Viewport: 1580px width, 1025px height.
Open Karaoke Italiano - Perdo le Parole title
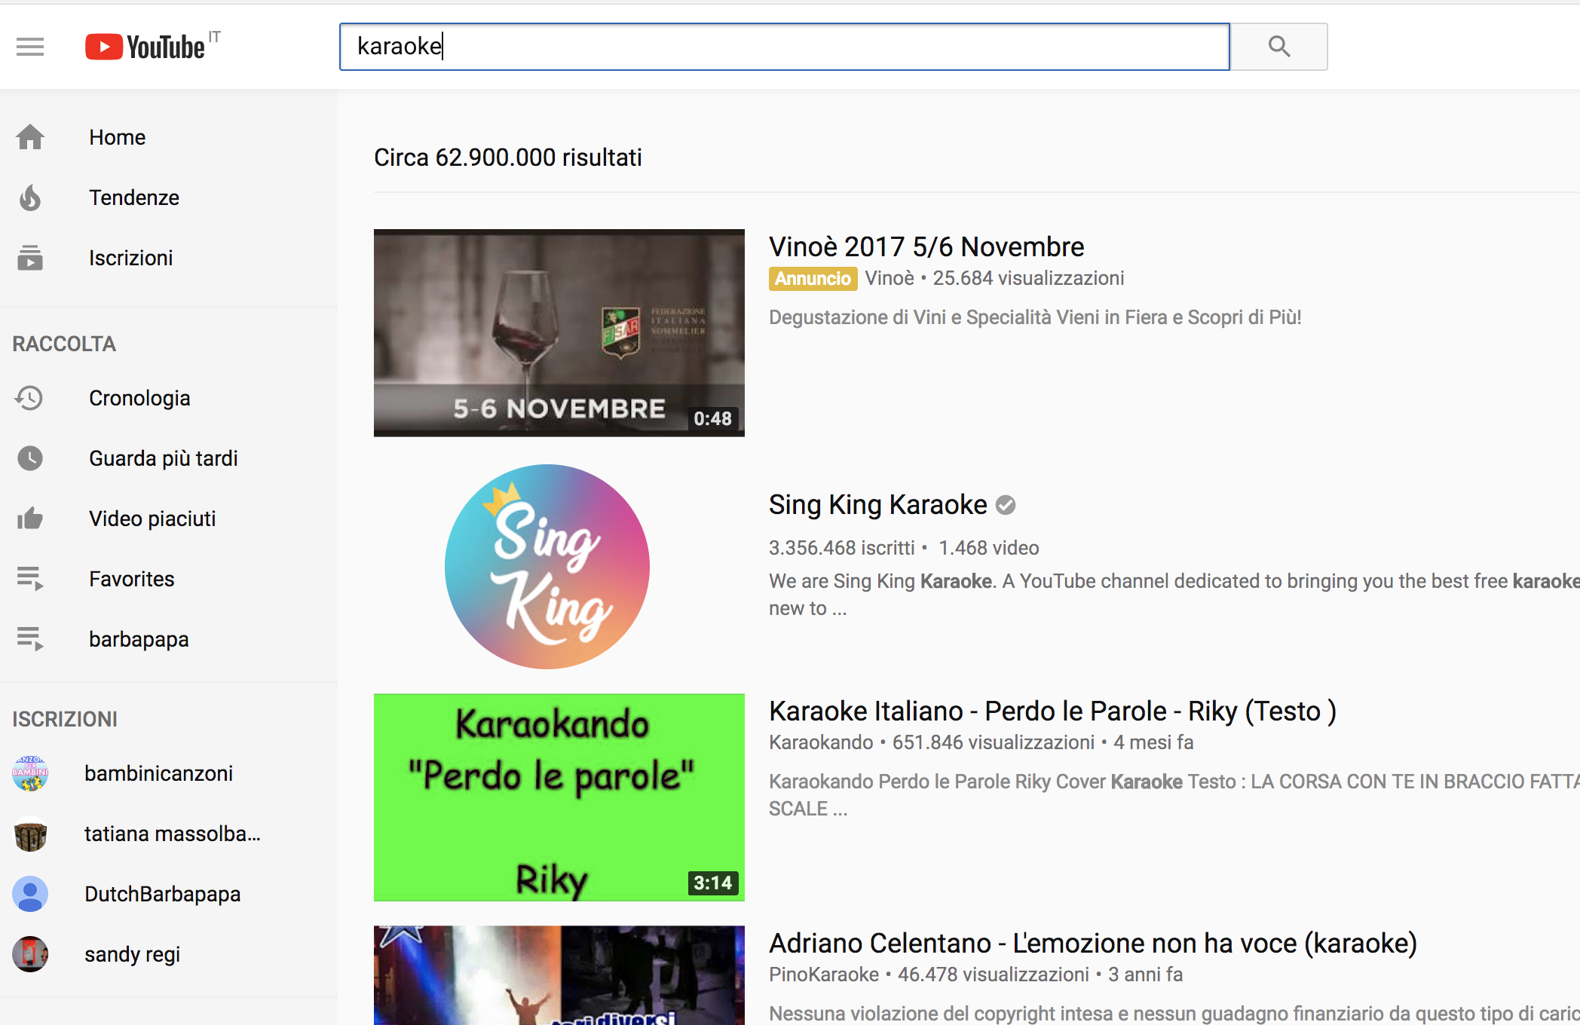click(x=1052, y=711)
